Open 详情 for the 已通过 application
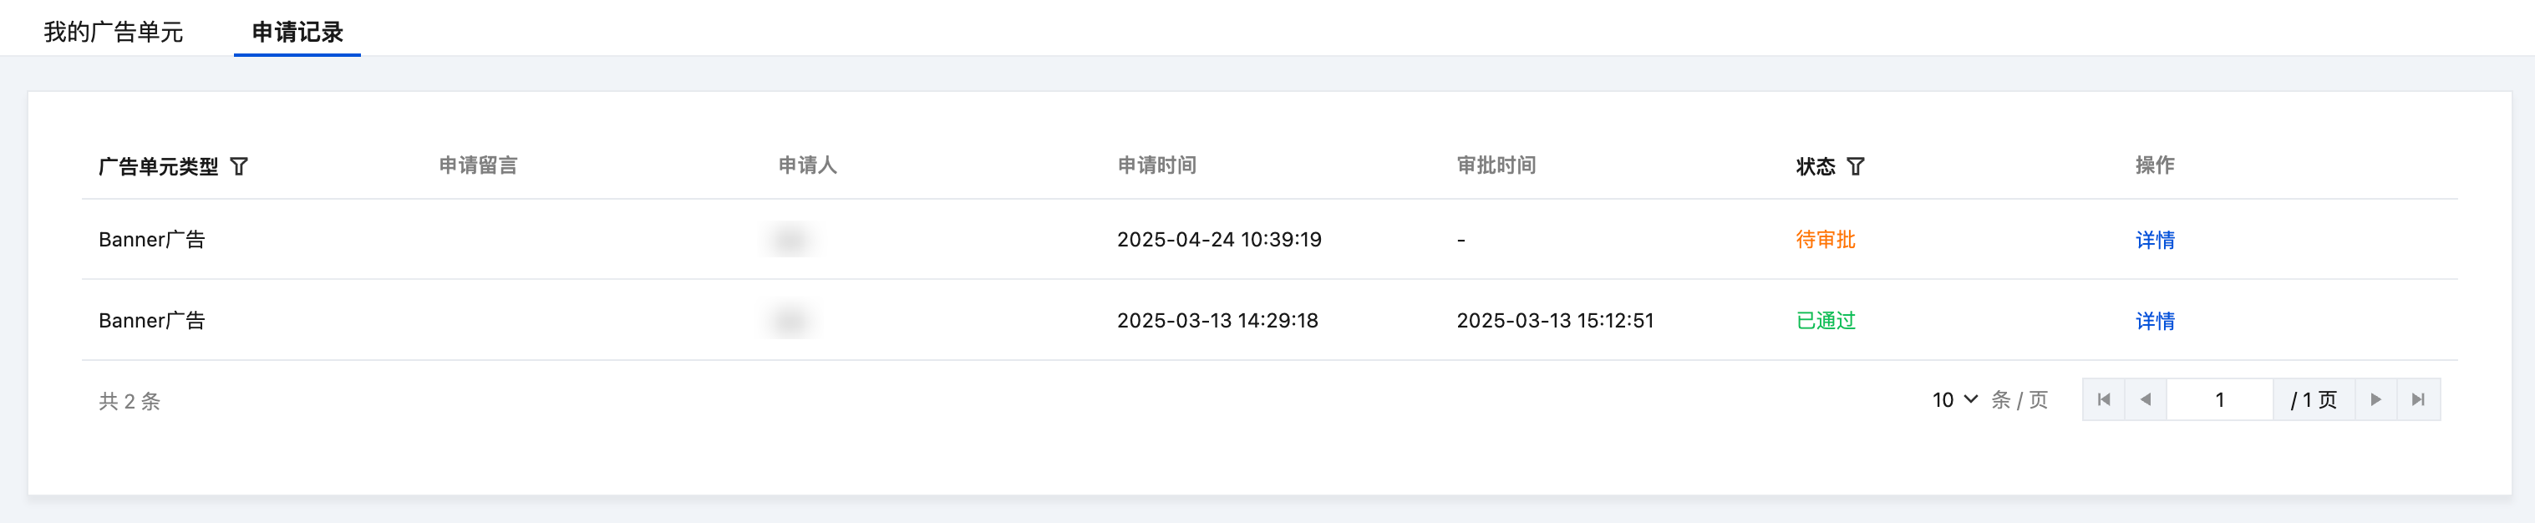Screen dimensions: 2535x523 (2154, 321)
